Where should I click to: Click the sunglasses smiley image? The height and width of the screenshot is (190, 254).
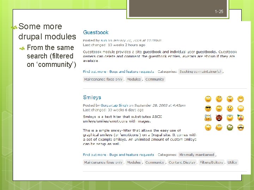[x=208, y=108]
